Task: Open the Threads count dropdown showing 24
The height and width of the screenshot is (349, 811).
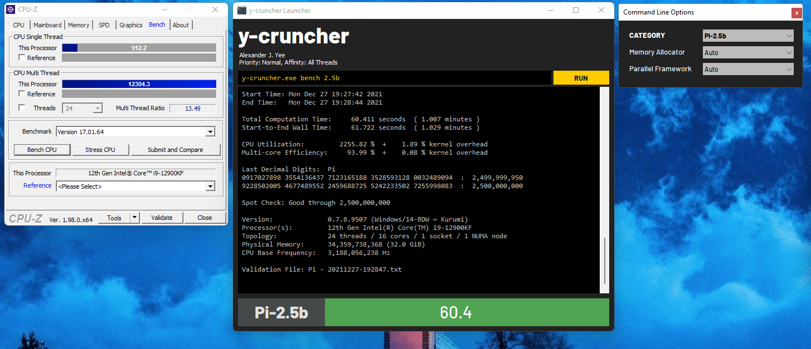Action: pyautogui.click(x=82, y=109)
